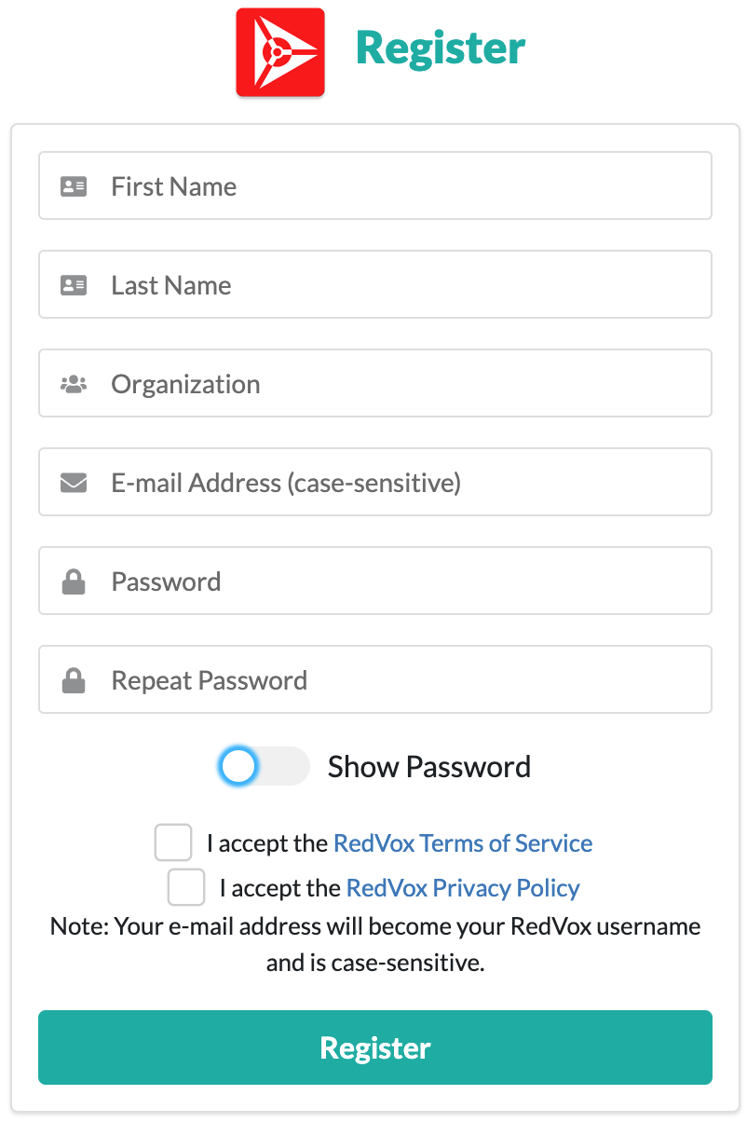Click into the Organization text field
Image resolution: width=747 pixels, height=1122 pixels.
point(401,384)
